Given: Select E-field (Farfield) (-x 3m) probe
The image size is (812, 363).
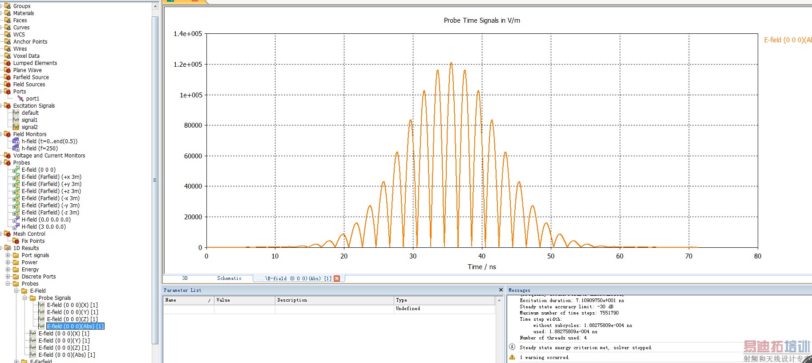Looking at the screenshot, I should pos(51,198).
